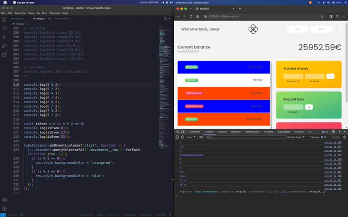The width and height of the screenshot is (348, 217).
Task: Open the Security tab in DevTools
Action: pos(299,132)
